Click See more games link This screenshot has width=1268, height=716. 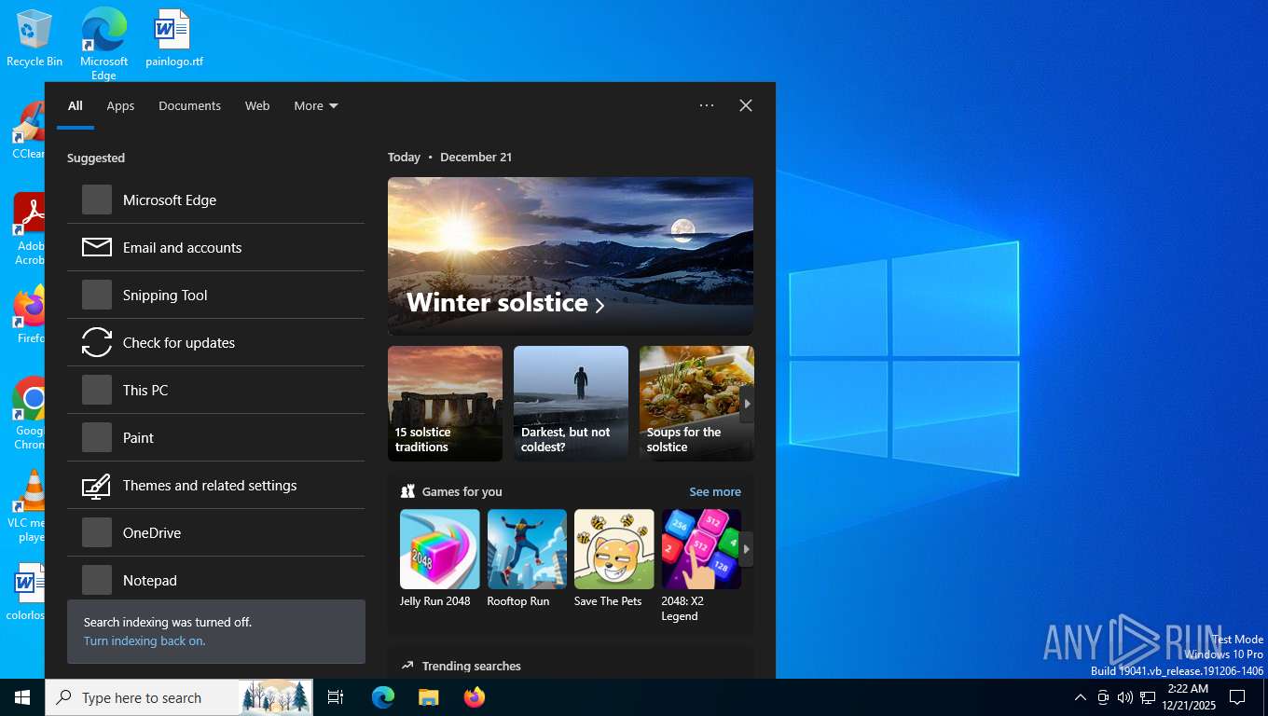point(715,491)
